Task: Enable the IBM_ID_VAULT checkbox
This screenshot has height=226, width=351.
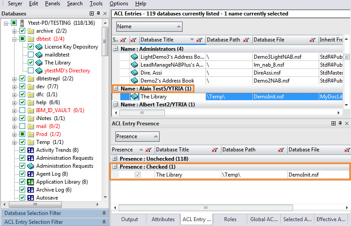Action: coord(23,110)
